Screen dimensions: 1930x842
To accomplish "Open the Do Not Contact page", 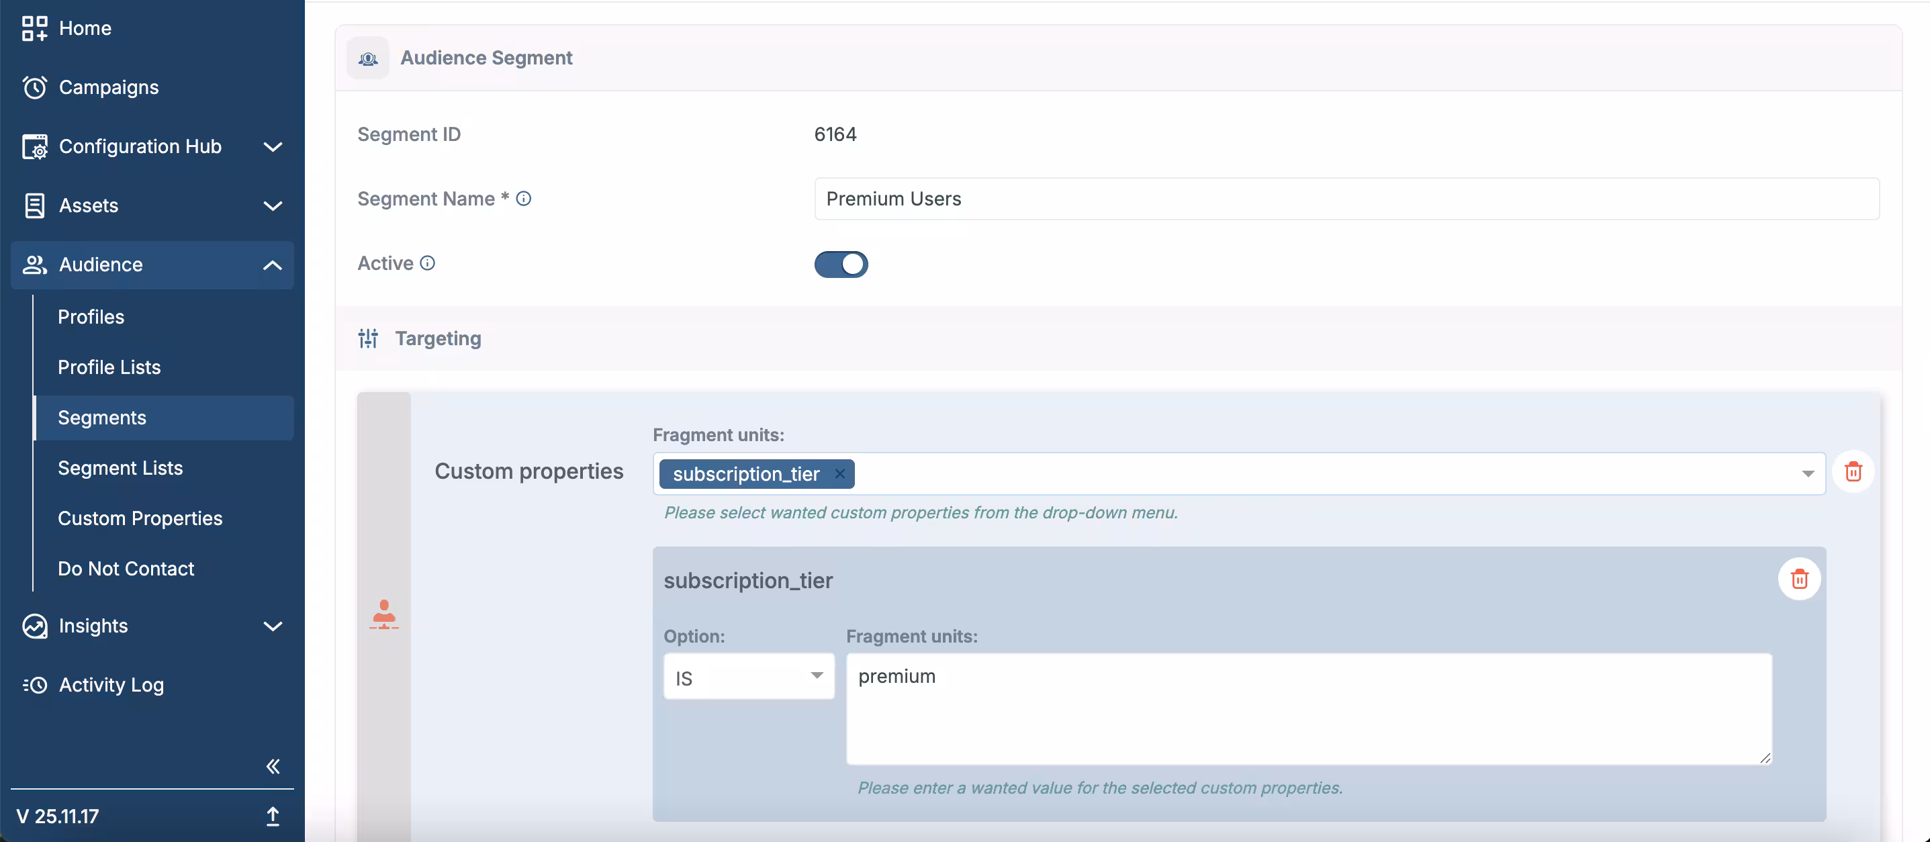I will 126,569.
